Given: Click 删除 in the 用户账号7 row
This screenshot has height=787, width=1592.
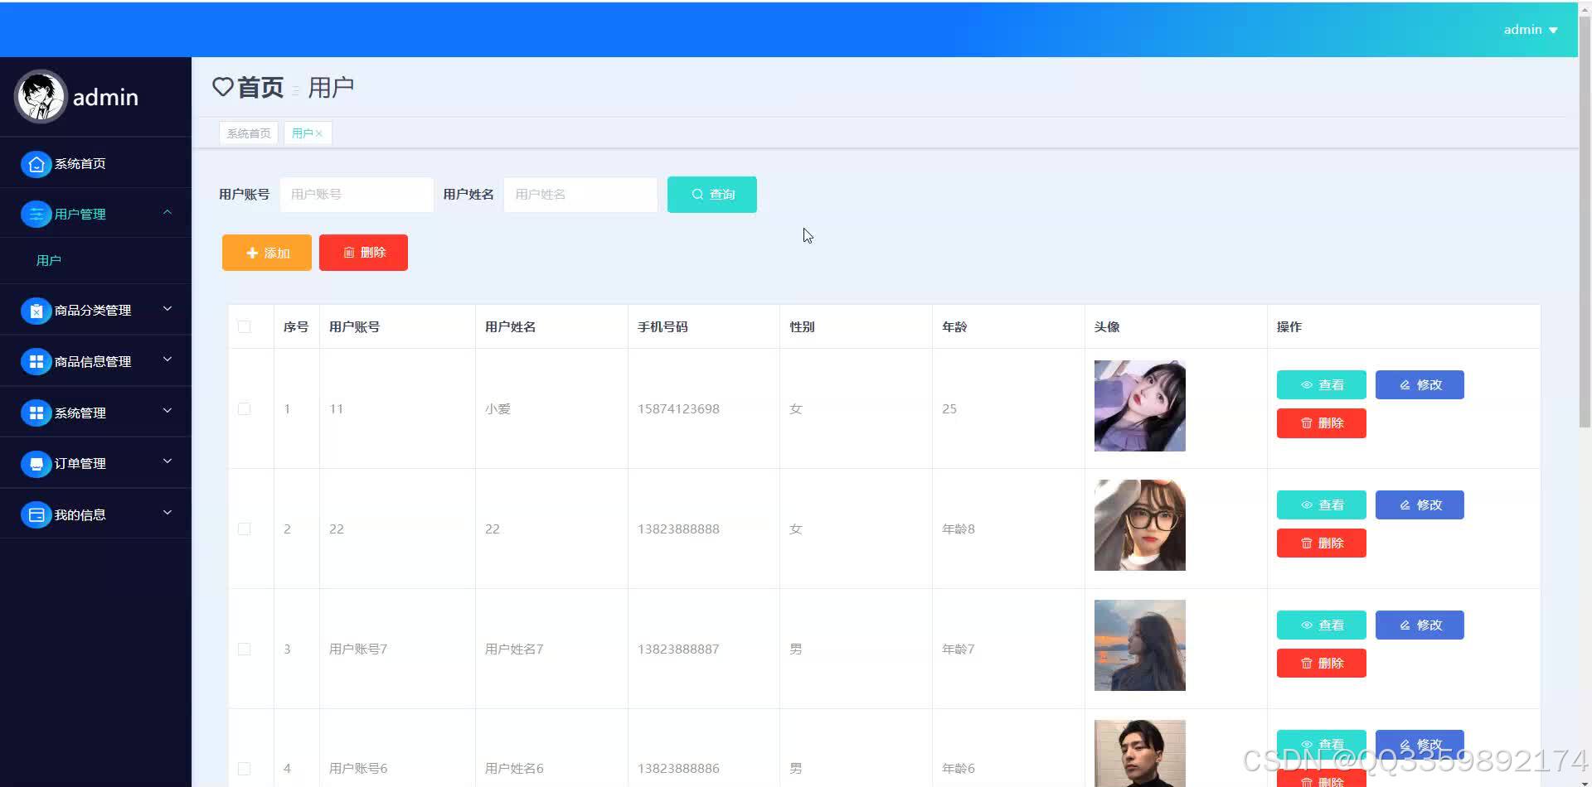Looking at the screenshot, I should click(x=1321, y=664).
